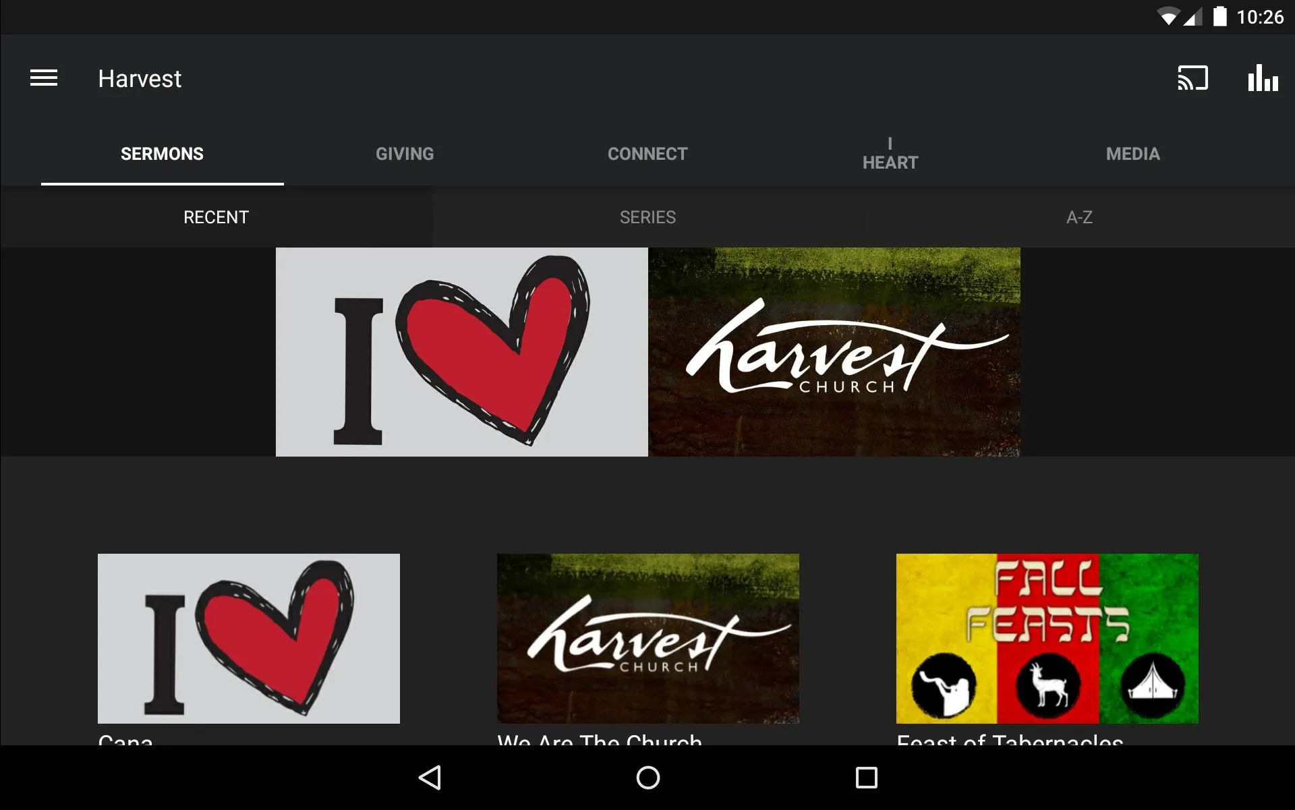
Task: Toggle the I HEART tab view
Action: (889, 154)
